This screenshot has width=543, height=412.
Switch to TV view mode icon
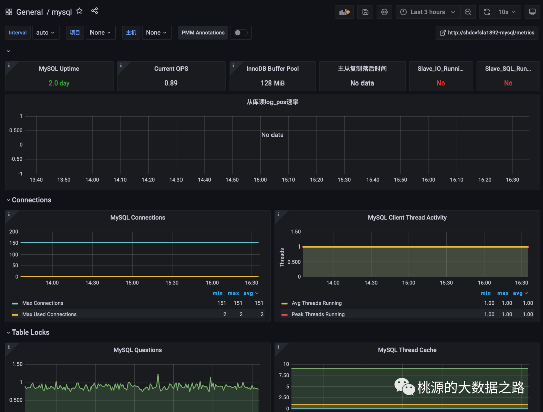[x=532, y=12]
